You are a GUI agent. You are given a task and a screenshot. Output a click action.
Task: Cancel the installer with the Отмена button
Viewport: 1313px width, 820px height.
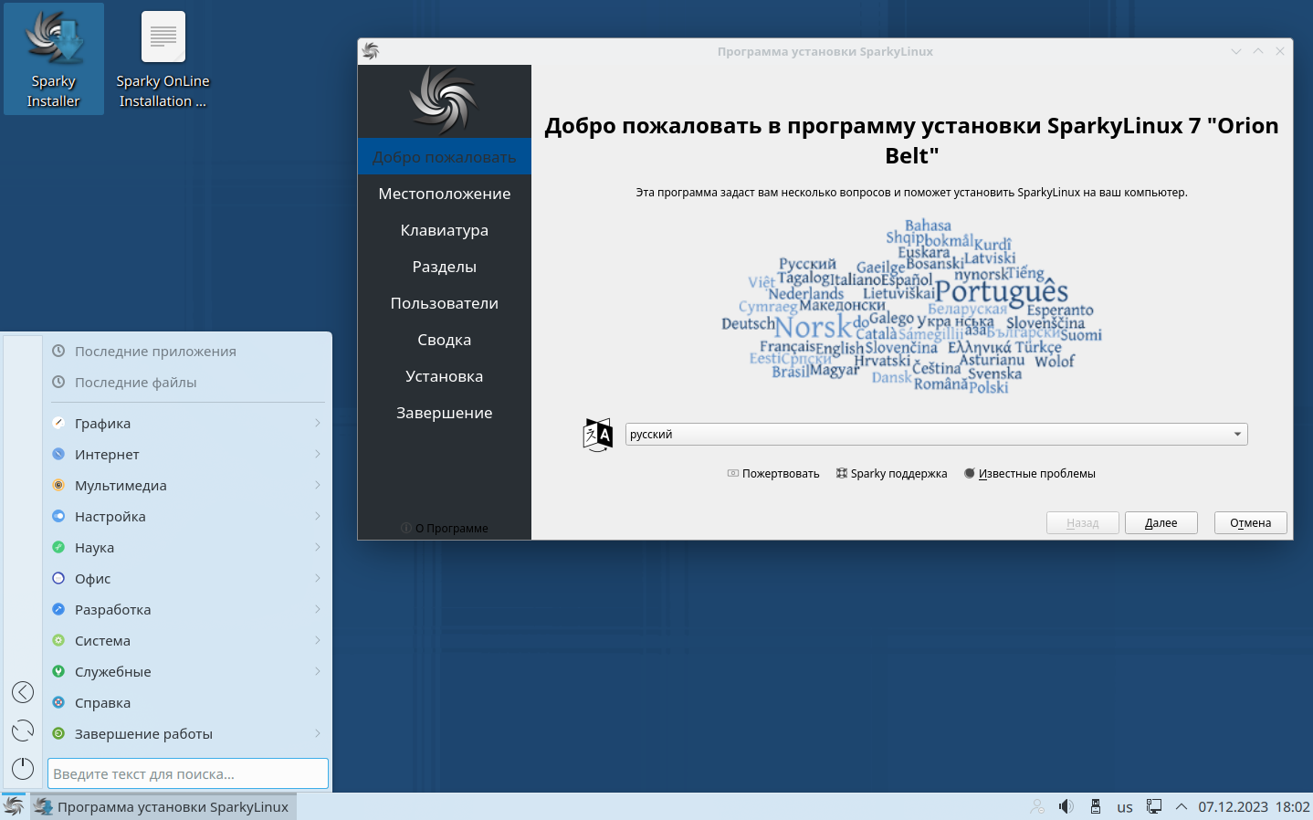pyautogui.click(x=1250, y=523)
